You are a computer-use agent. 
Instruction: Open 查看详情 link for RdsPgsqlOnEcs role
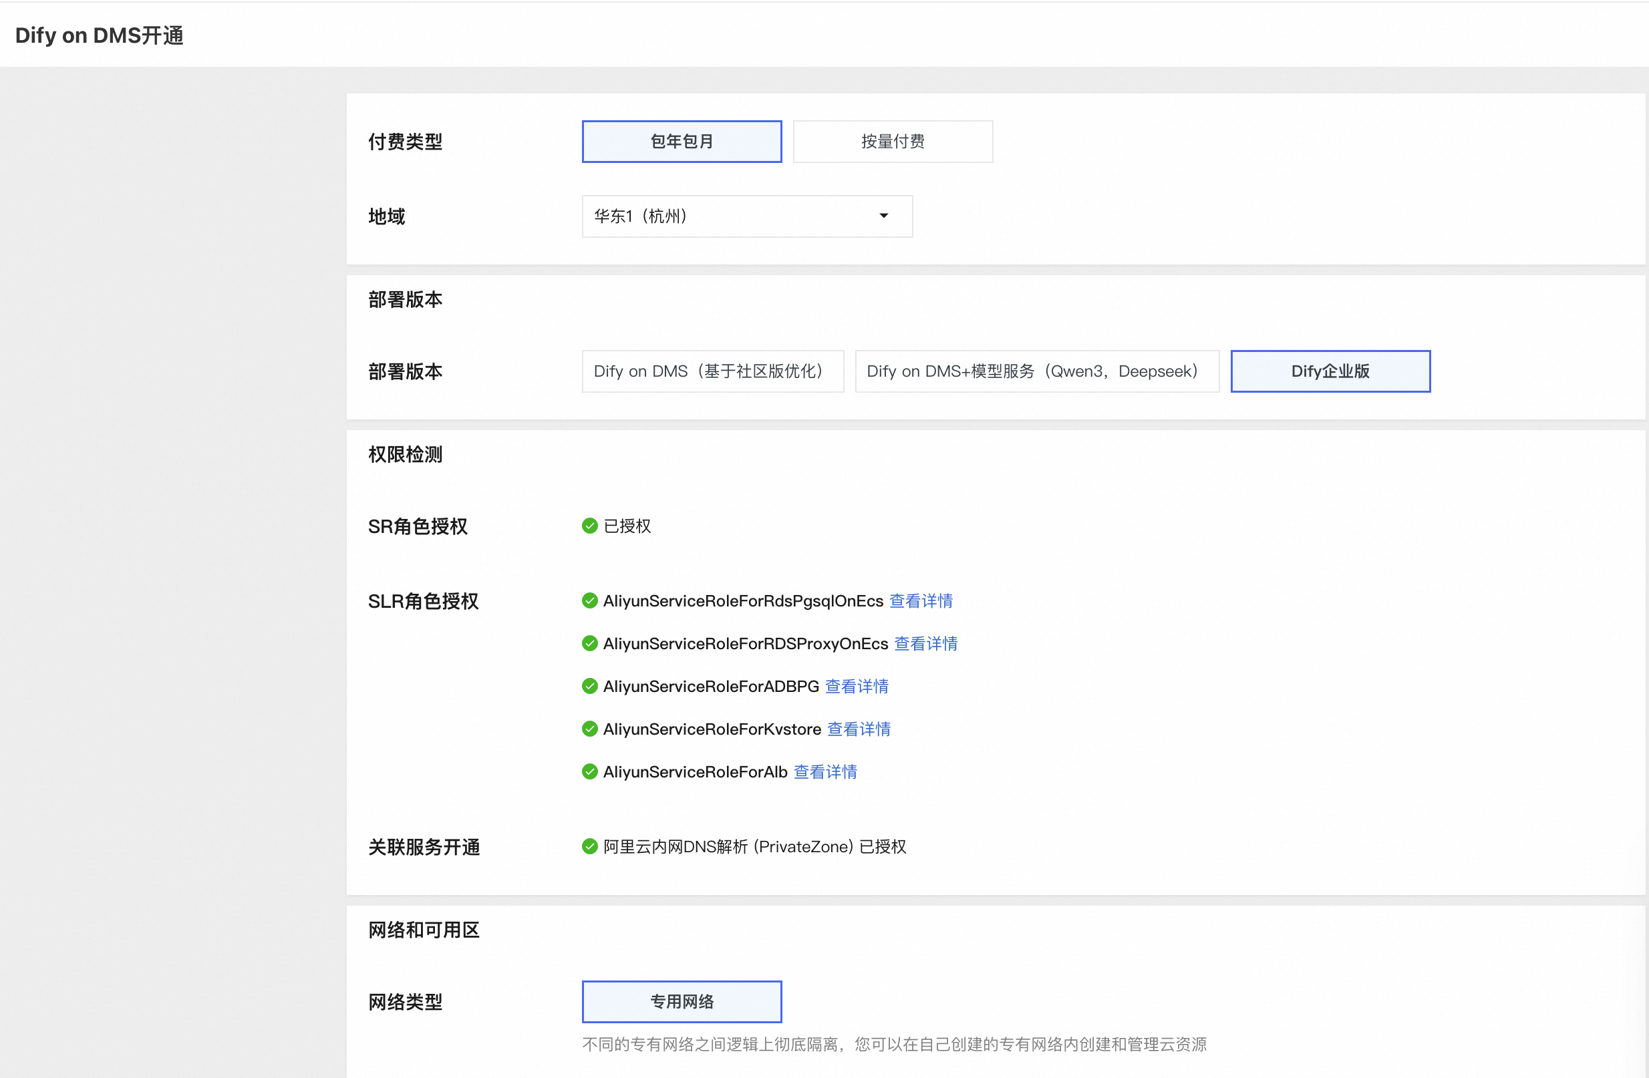coord(921,600)
